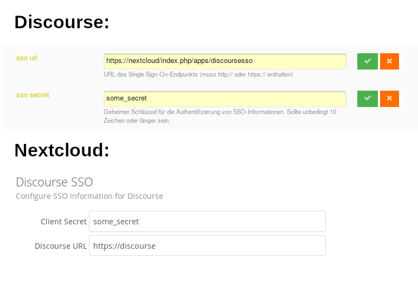Viewport: 418px width, 296px height.
Task: Cancel sso url edit with orange X
Action: (x=389, y=61)
